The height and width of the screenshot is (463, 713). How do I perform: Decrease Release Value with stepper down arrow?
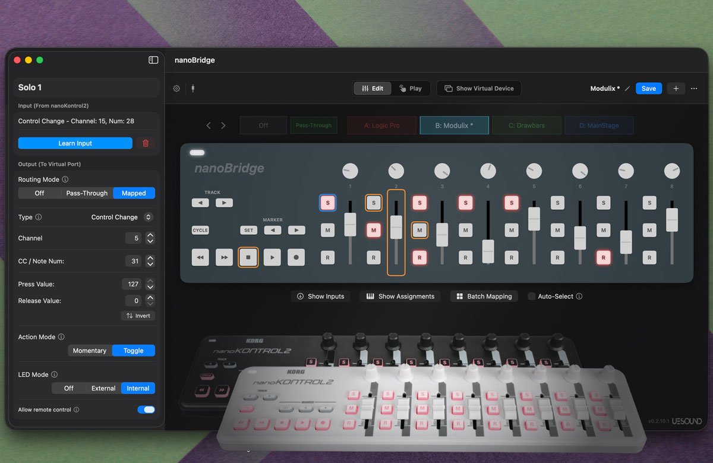click(x=150, y=304)
